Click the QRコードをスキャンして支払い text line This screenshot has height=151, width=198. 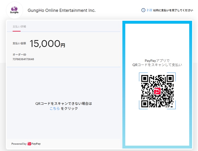click(x=157, y=65)
